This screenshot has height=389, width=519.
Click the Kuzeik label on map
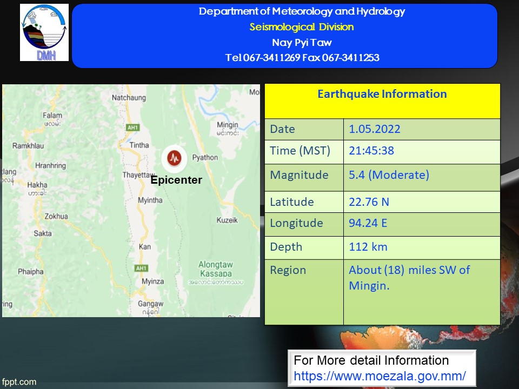227,220
